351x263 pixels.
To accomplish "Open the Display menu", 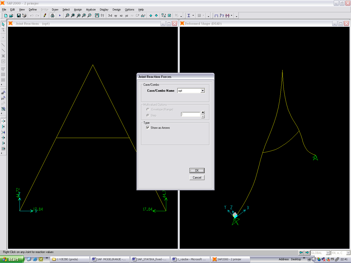I will pos(104,10).
